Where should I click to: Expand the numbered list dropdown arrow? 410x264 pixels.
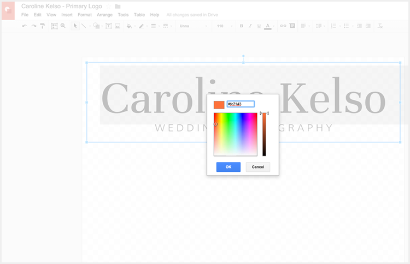[340, 26]
